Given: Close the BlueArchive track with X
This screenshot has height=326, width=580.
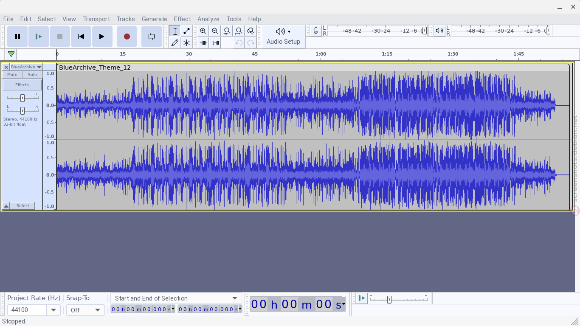Looking at the screenshot, I should [x=6, y=67].
